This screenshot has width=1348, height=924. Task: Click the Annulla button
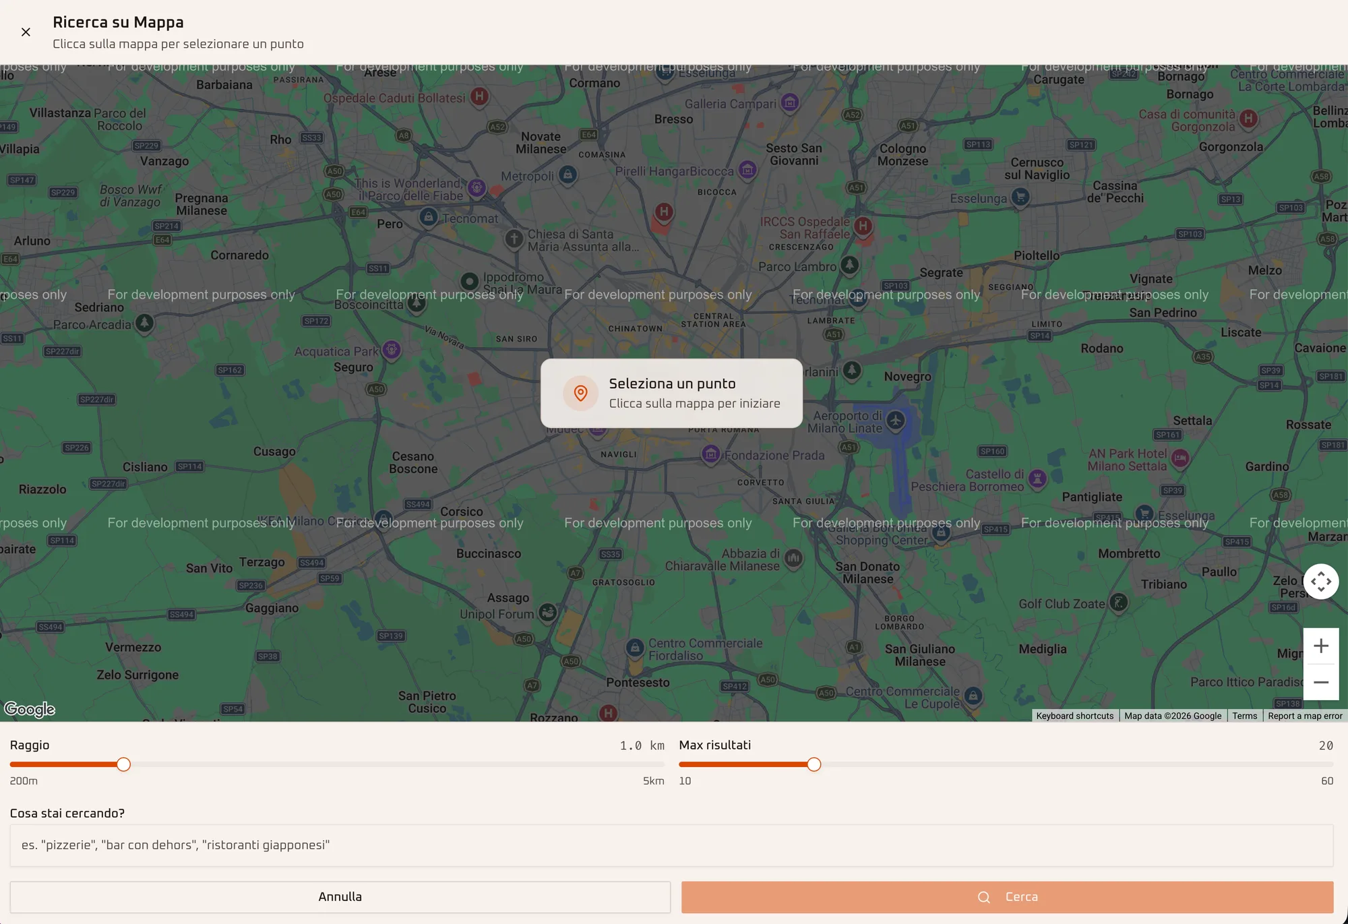coord(340,897)
